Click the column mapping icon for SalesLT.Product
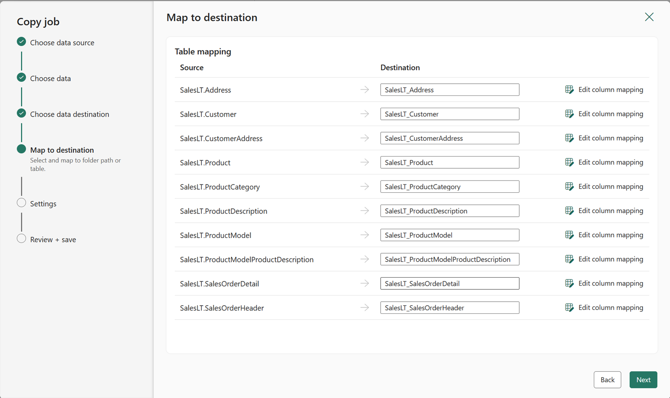The width and height of the screenshot is (670, 398). point(569,162)
